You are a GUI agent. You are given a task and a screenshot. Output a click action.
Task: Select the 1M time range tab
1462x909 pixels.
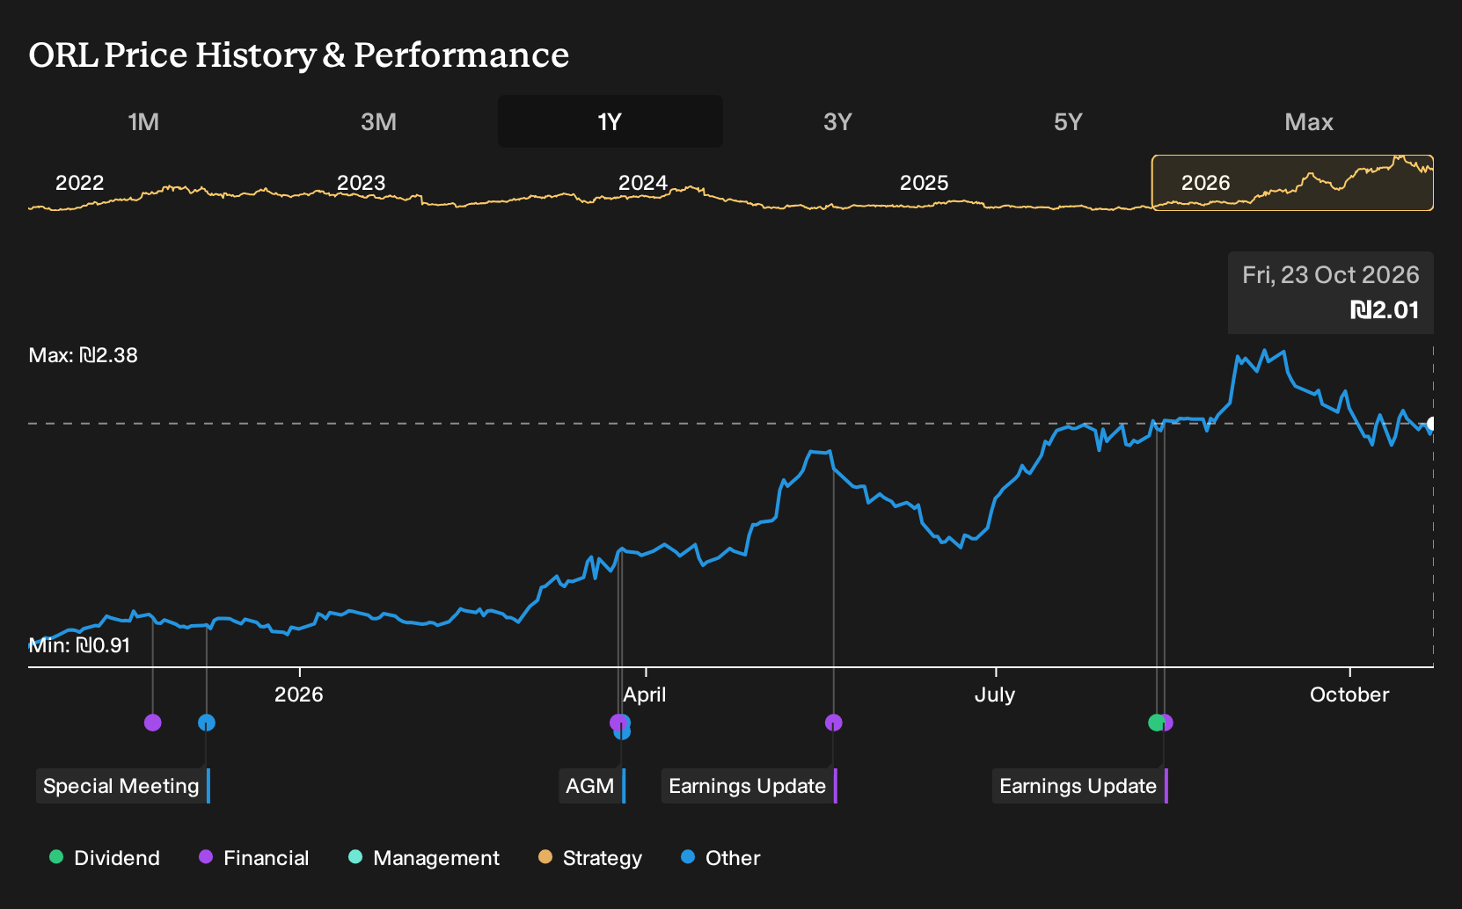tap(143, 121)
